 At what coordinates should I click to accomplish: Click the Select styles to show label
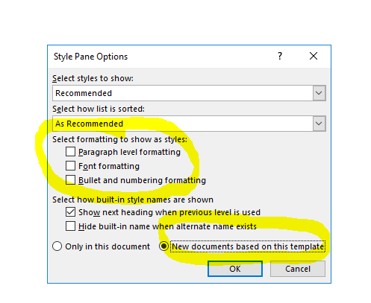coord(93,78)
